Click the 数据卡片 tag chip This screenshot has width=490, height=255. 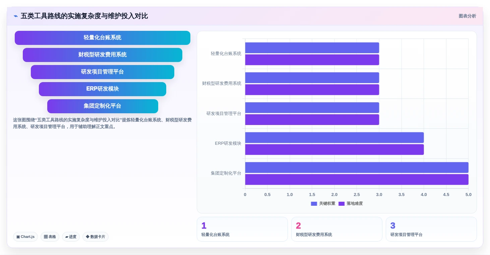coord(96,237)
